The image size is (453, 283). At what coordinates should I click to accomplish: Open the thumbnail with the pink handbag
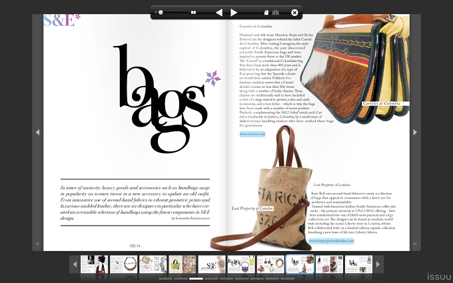point(329,264)
